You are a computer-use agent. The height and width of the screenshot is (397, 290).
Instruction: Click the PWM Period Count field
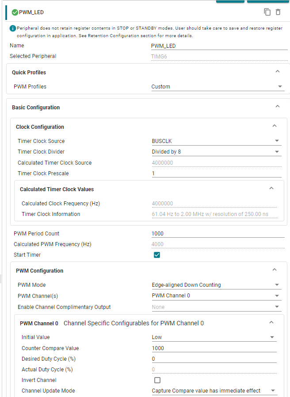click(217, 234)
